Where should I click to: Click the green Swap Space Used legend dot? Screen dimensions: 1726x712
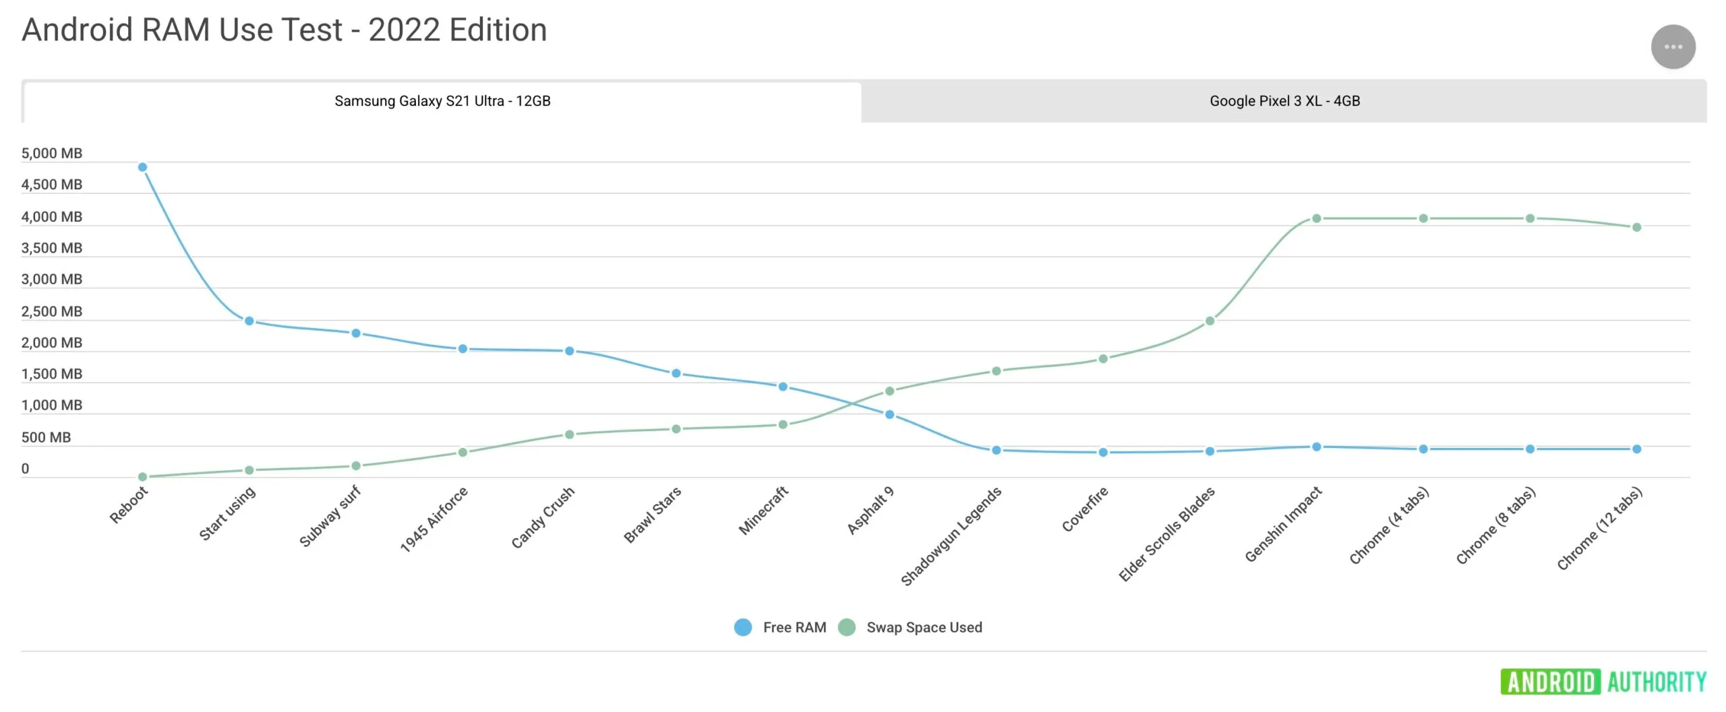847,627
